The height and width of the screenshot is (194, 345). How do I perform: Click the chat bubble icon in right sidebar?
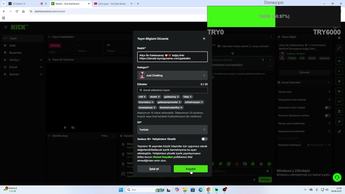click(x=339, y=91)
